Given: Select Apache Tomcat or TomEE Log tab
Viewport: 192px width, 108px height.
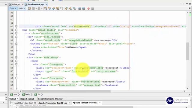Looking at the screenshot, I should pos(53,103).
